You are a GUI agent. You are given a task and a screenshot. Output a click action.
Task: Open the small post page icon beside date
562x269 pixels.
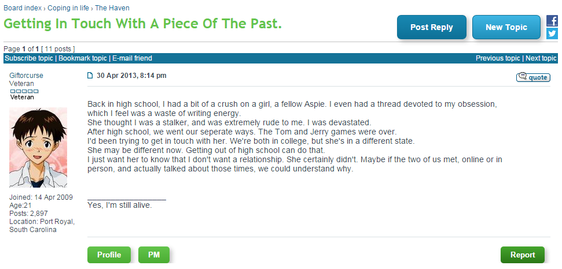(x=90, y=76)
